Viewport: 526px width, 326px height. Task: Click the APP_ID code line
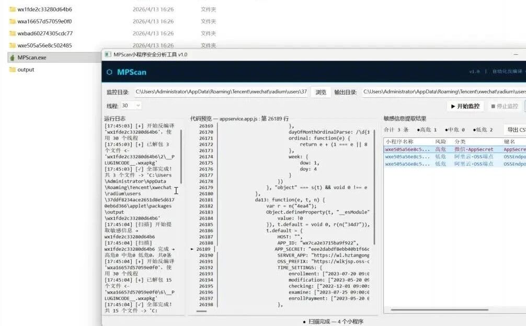[x=318, y=243]
